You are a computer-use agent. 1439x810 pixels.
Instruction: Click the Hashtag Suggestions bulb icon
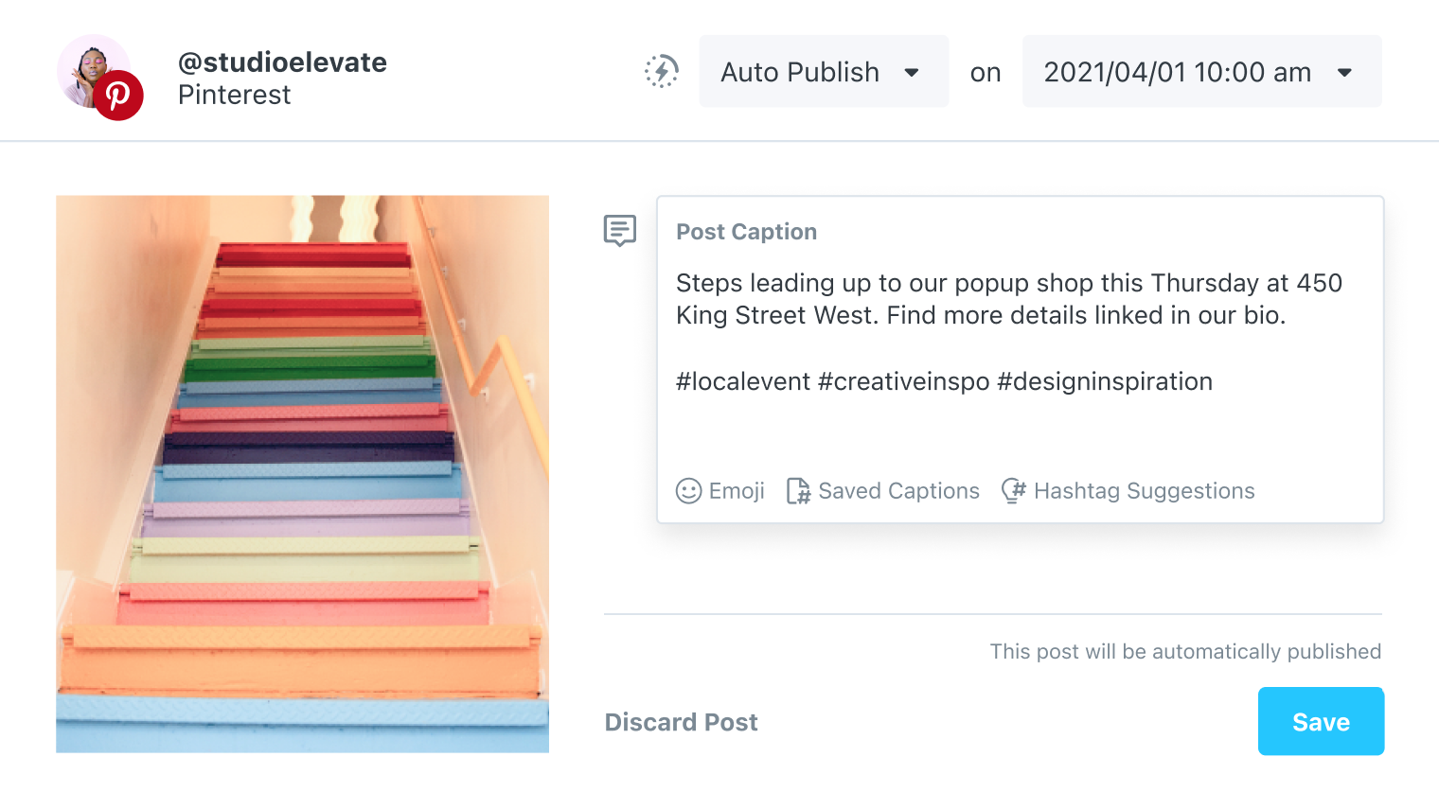1014,490
